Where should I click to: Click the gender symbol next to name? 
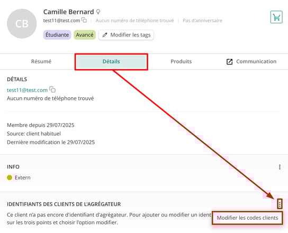point(98,12)
